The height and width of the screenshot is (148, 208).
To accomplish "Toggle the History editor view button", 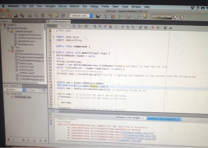I will coord(64,26).
